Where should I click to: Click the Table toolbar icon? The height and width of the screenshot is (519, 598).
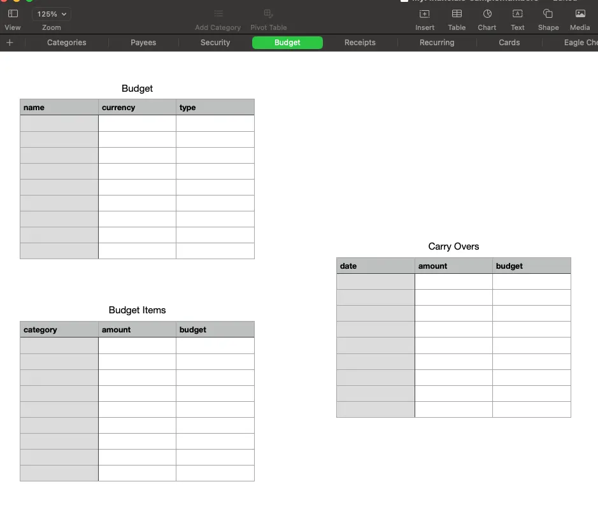(457, 14)
